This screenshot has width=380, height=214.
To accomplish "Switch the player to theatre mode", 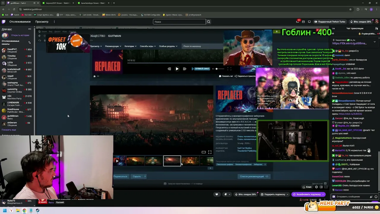I will (x=321, y=187).
